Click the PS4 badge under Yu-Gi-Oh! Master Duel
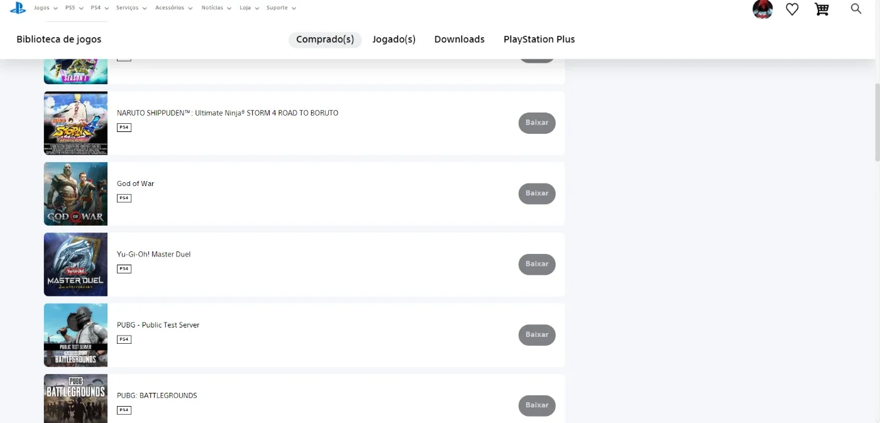The height and width of the screenshot is (423, 880). (x=124, y=269)
